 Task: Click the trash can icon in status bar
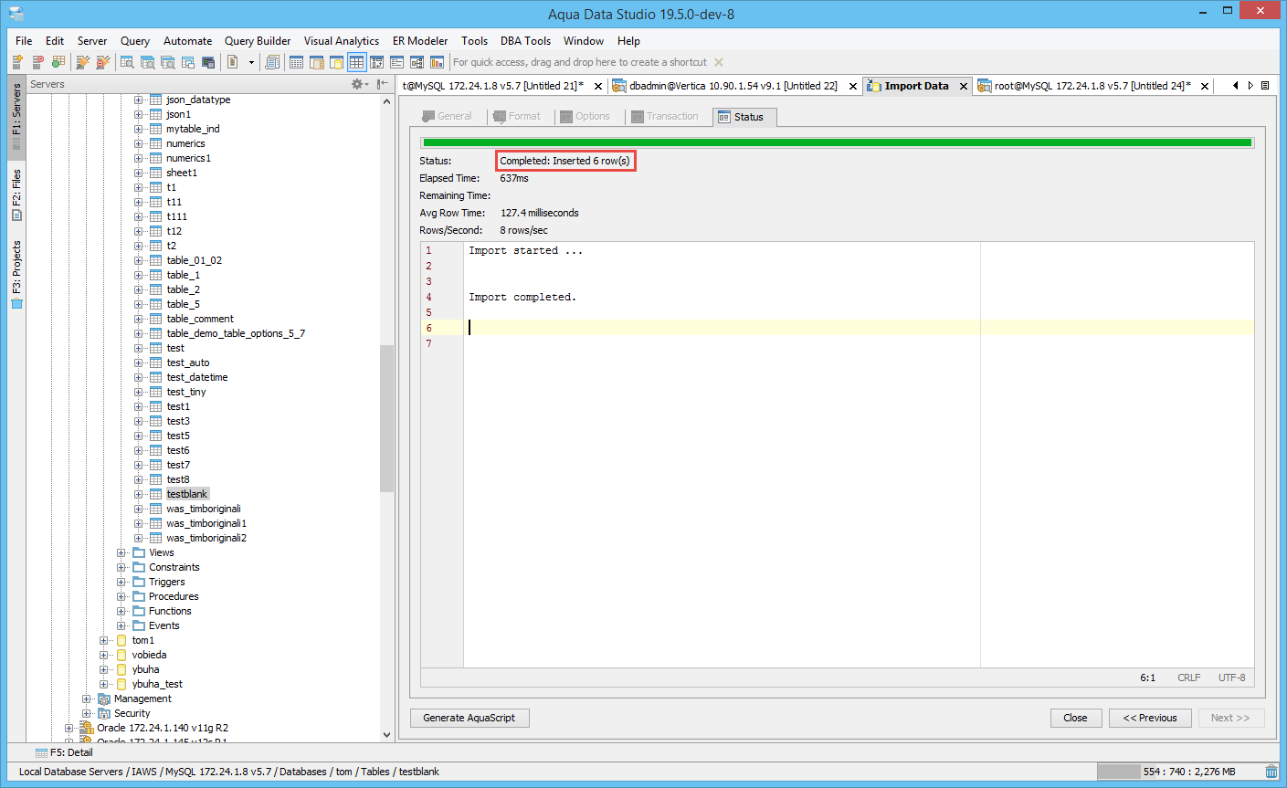[x=1271, y=772]
